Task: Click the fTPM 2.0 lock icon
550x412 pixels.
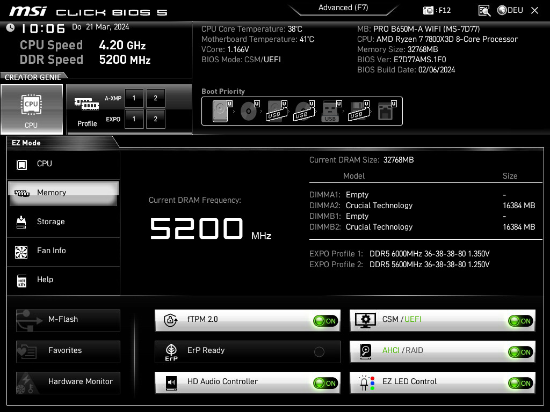Action: coord(170,320)
